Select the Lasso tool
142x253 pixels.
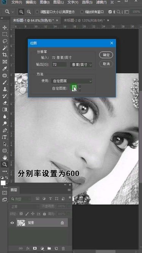[x=5, y=41]
